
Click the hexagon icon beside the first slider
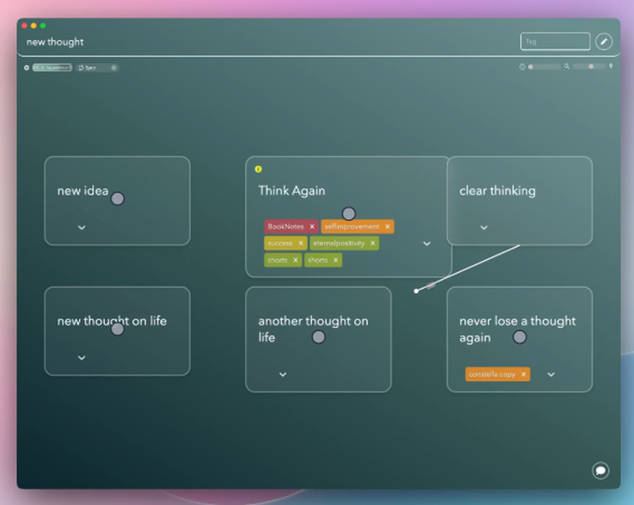tap(522, 67)
